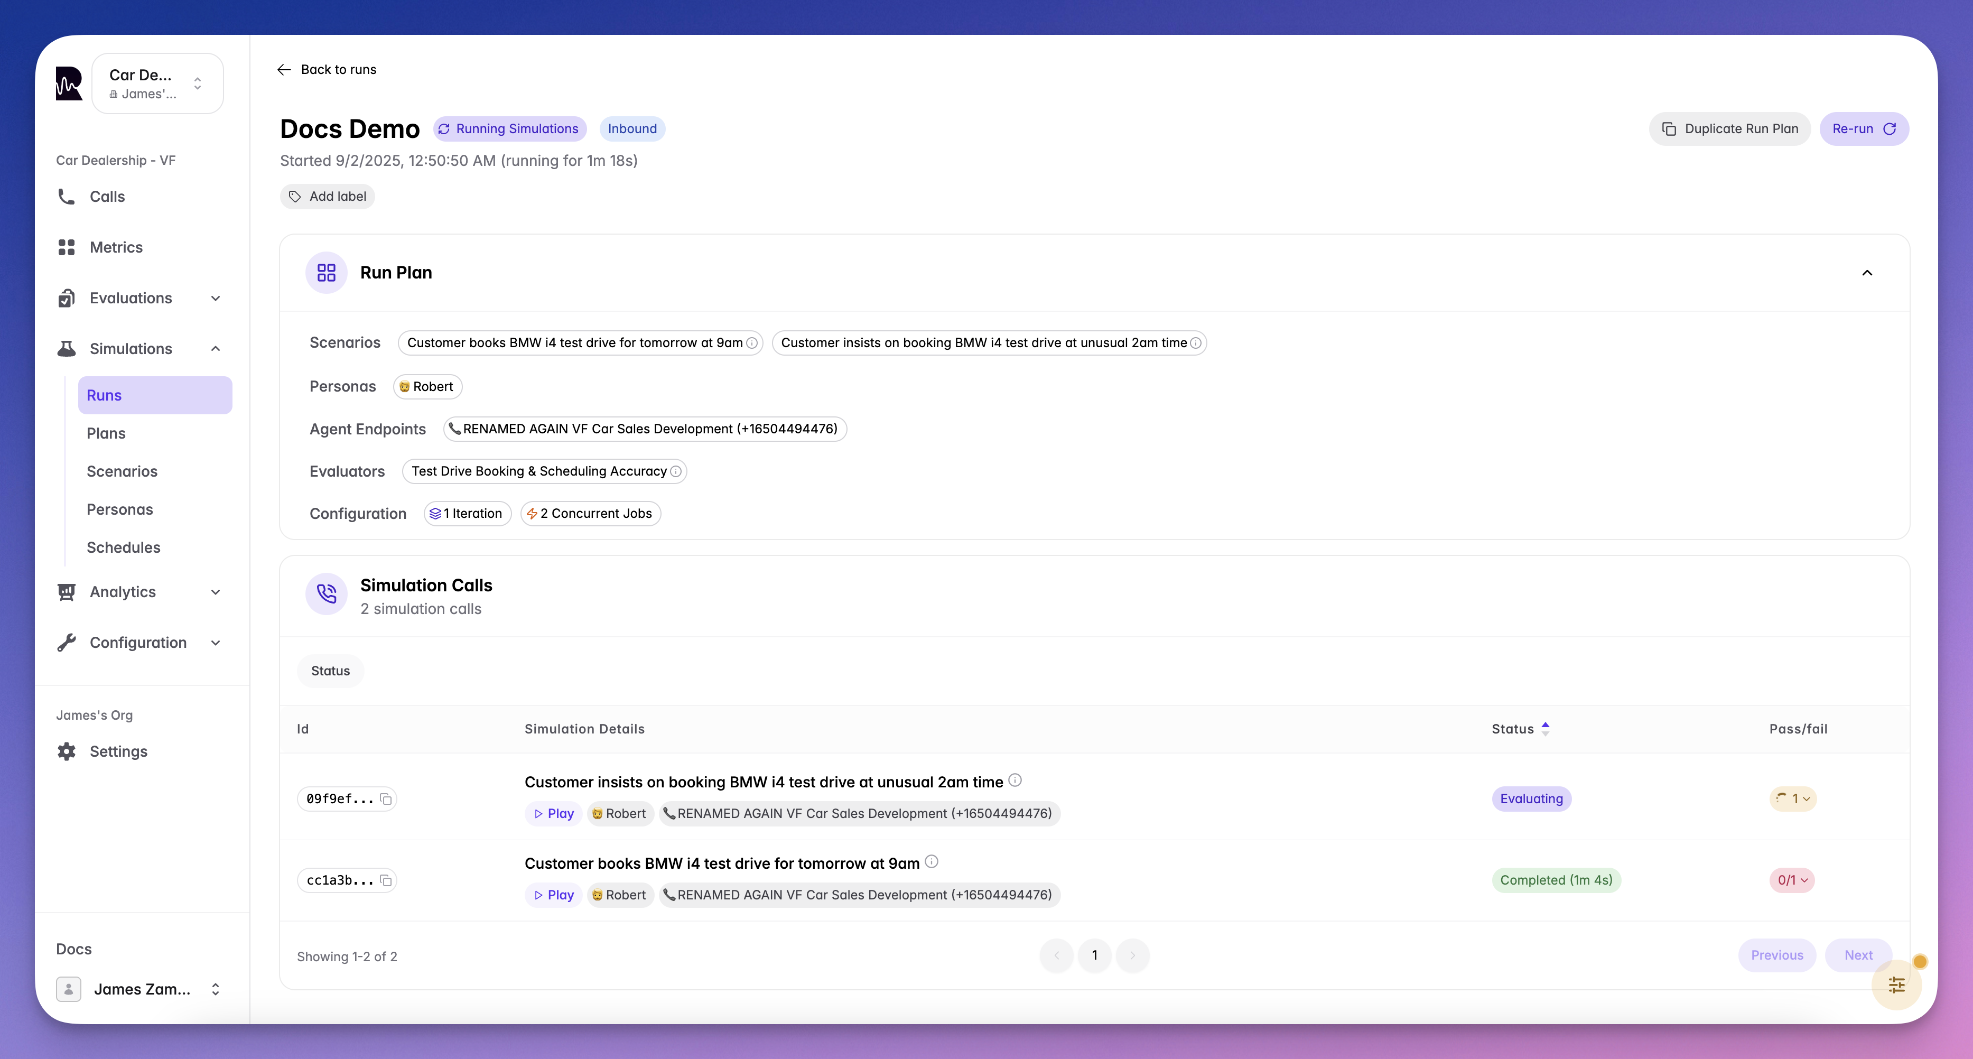Play the 2am test drive call
This screenshot has width=1973, height=1059.
pos(554,813)
